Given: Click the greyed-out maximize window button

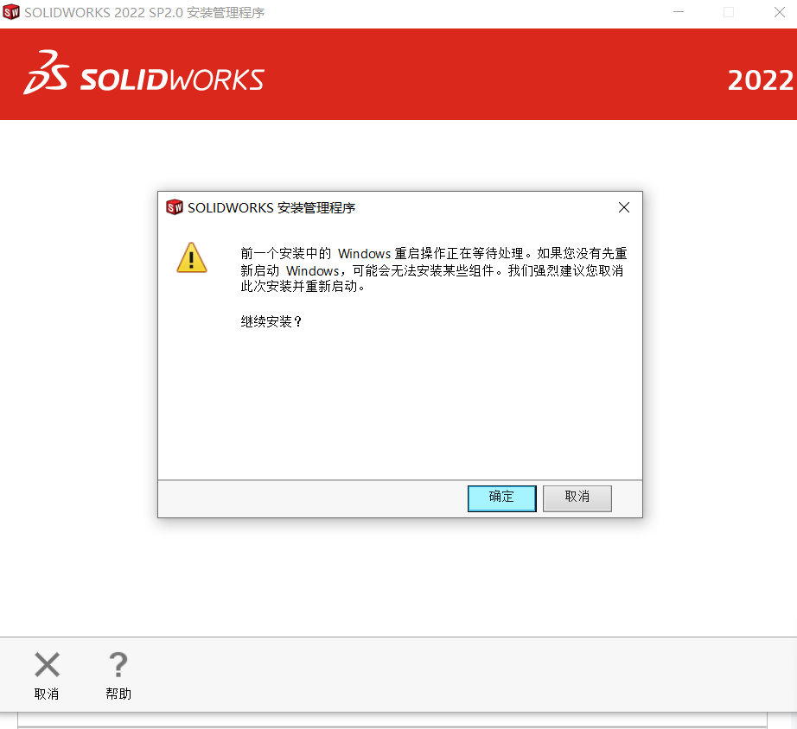Looking at the screenshot, I should (x=729, y=12).
